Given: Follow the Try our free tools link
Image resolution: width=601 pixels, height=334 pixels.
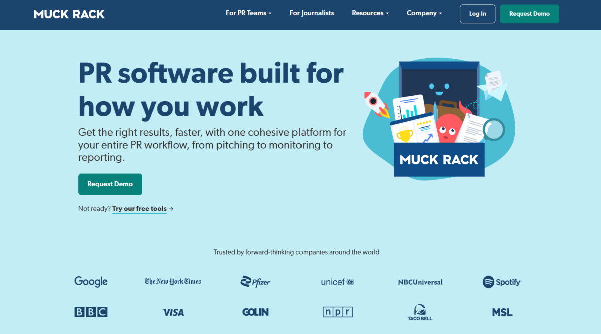Looking at the screenshot, I should [139, 209].
